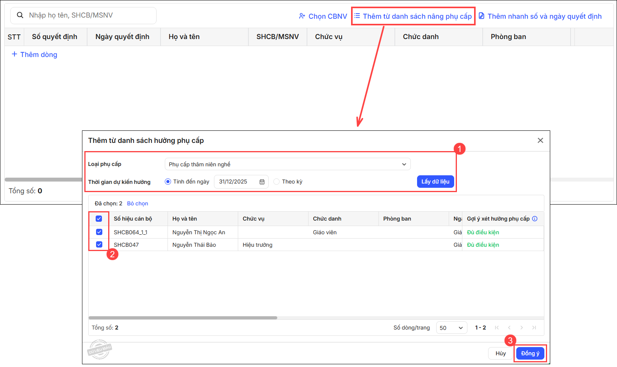The width and height of the screenshot is (617, 367).
Task: Click the Thêm dòng link
Action: (x=39, y=55)
